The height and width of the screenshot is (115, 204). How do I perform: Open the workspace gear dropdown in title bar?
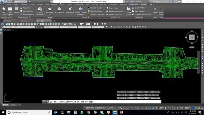point(40,1)
